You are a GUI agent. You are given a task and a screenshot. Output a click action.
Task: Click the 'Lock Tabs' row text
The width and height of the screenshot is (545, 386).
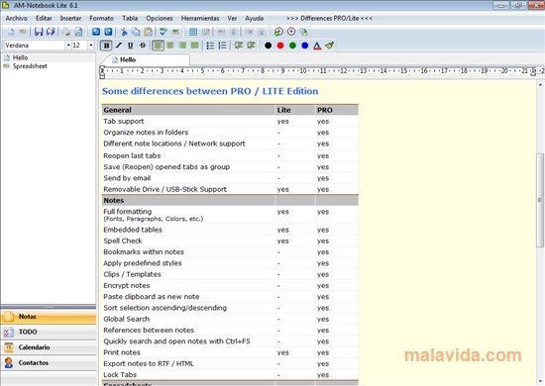pos(120,374)
